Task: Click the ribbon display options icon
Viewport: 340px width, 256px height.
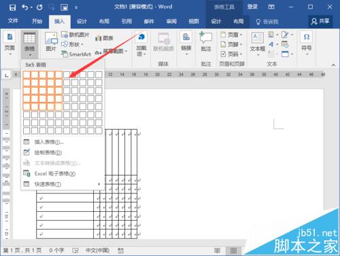Action: click(271, 7)
